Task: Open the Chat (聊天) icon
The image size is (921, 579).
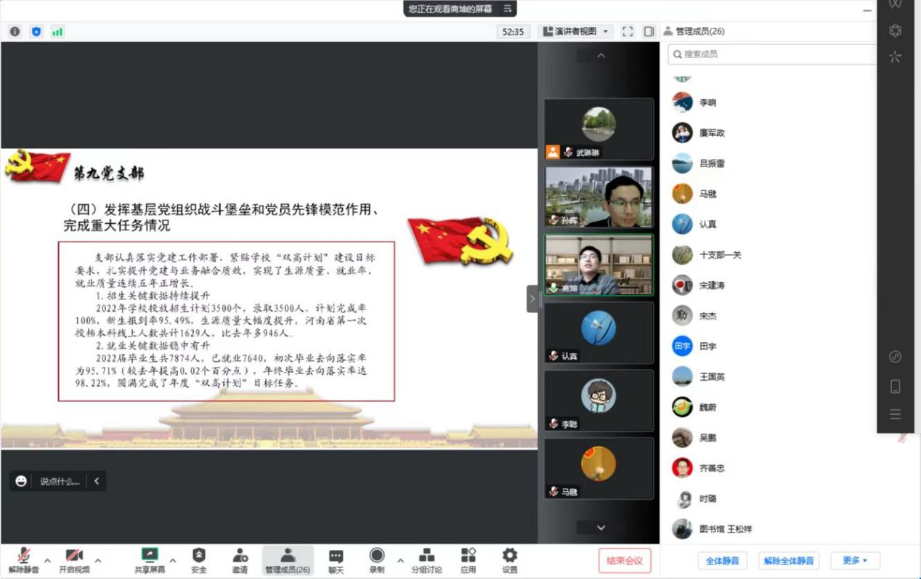Action: point(336,559)
